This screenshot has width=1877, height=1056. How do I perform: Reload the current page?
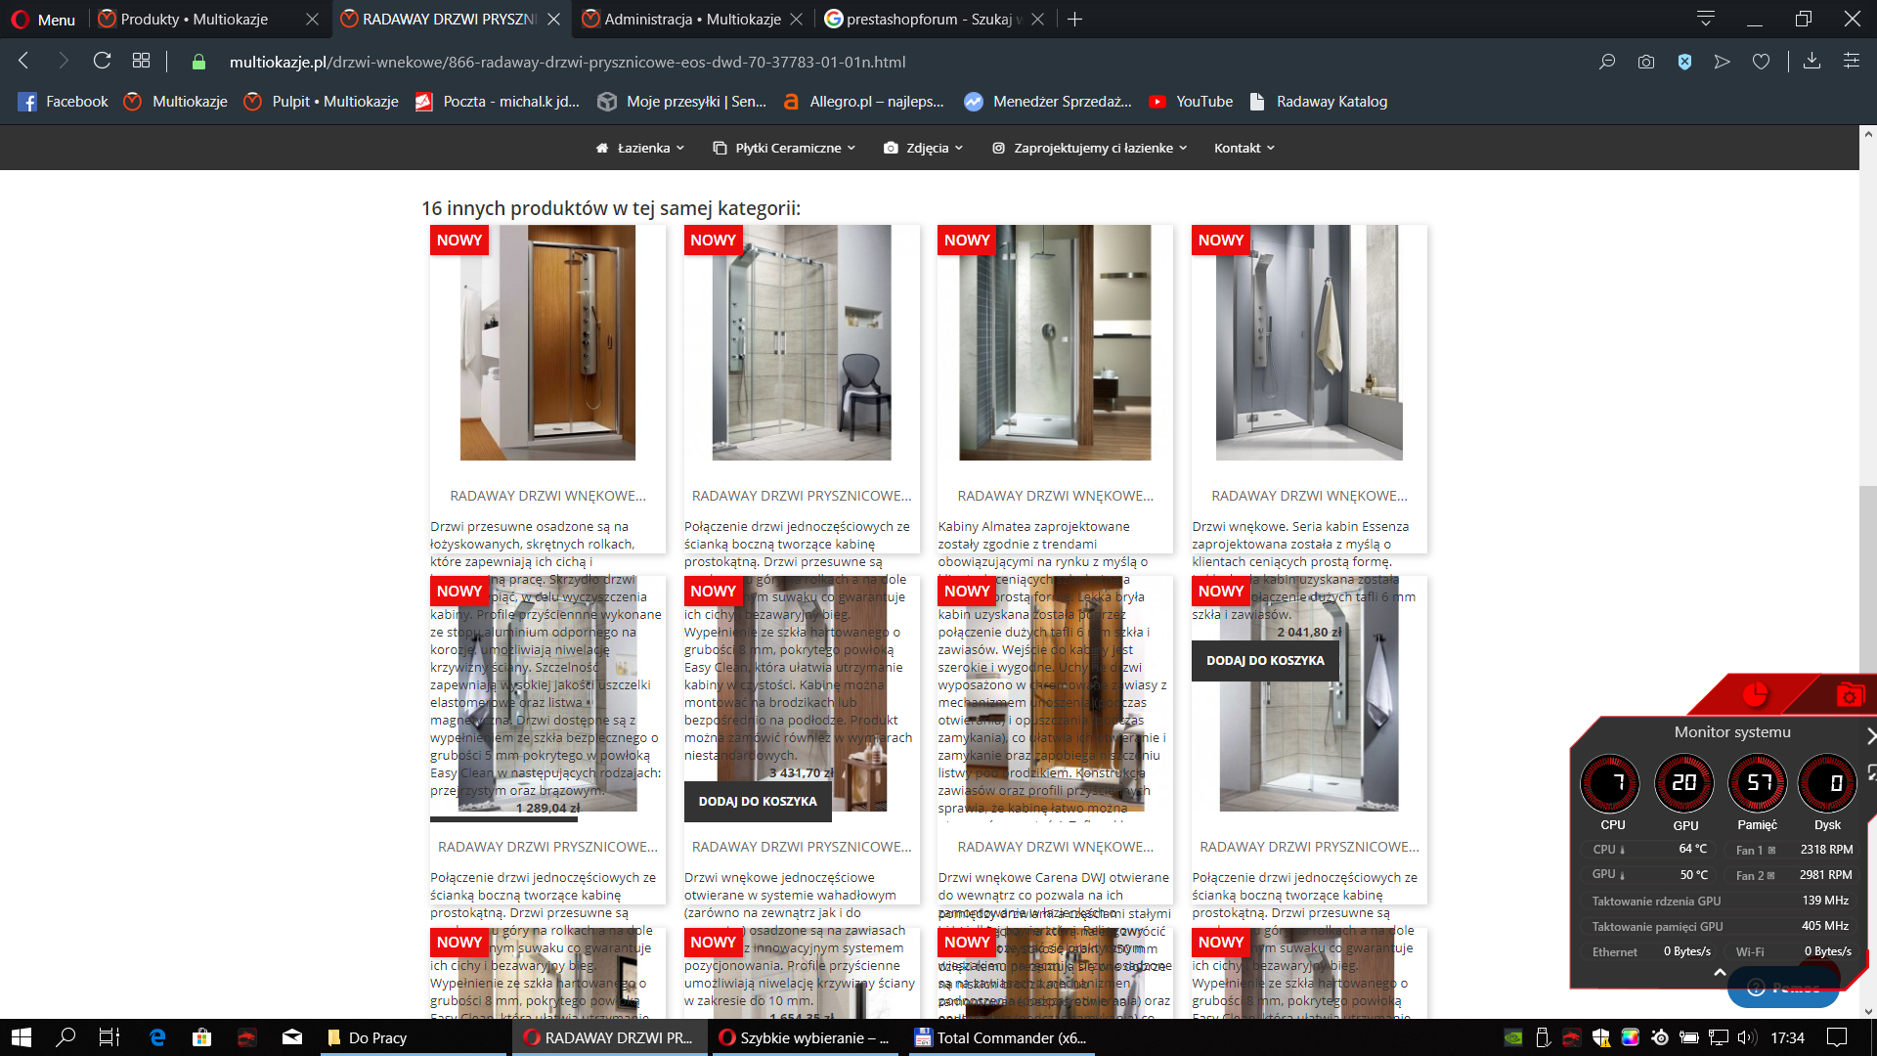point(102,62)
